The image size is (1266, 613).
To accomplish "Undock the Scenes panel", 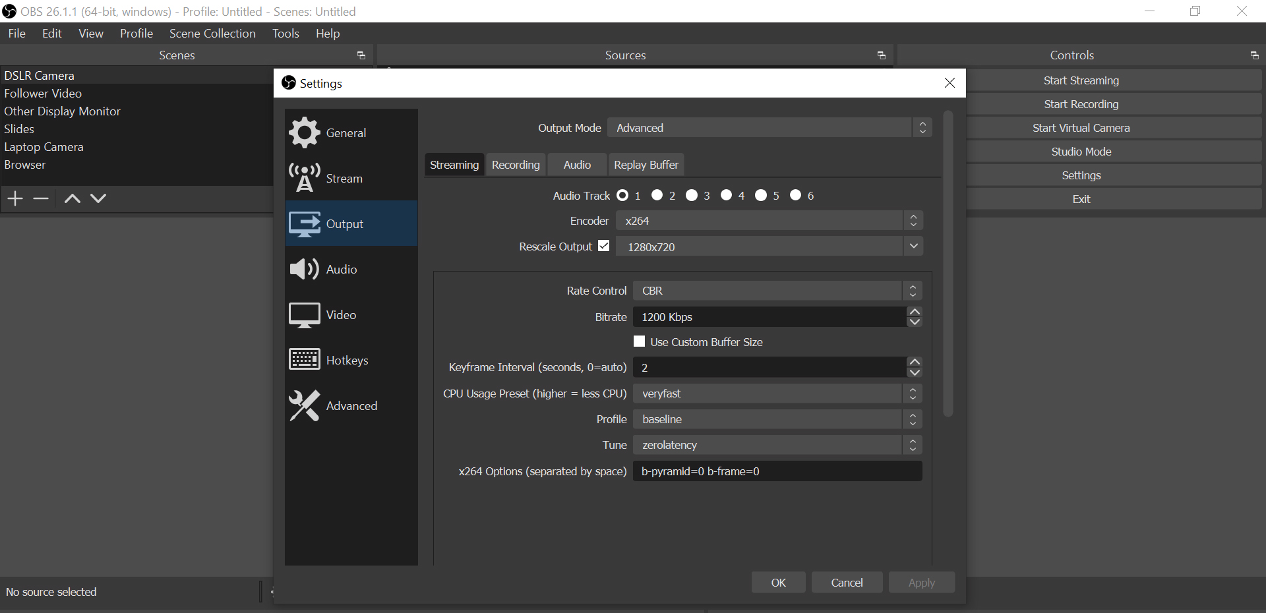I will [x=361, y=55].
